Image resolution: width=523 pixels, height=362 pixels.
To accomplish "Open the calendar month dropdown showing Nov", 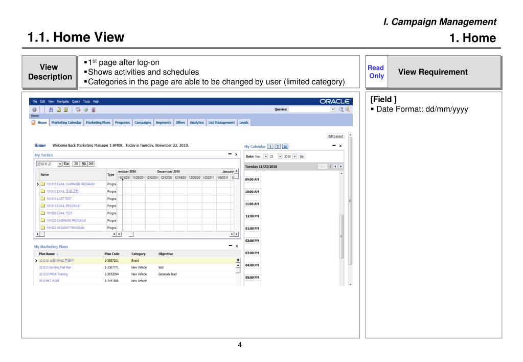I will 266,156.
